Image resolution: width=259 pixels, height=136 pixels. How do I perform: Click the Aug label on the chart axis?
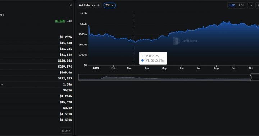tap(216, 68)
